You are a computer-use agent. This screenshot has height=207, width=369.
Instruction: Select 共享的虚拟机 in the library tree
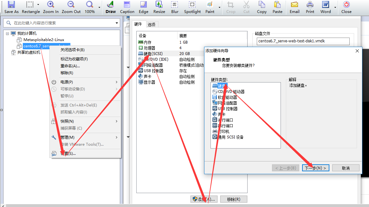coord(29,52)
